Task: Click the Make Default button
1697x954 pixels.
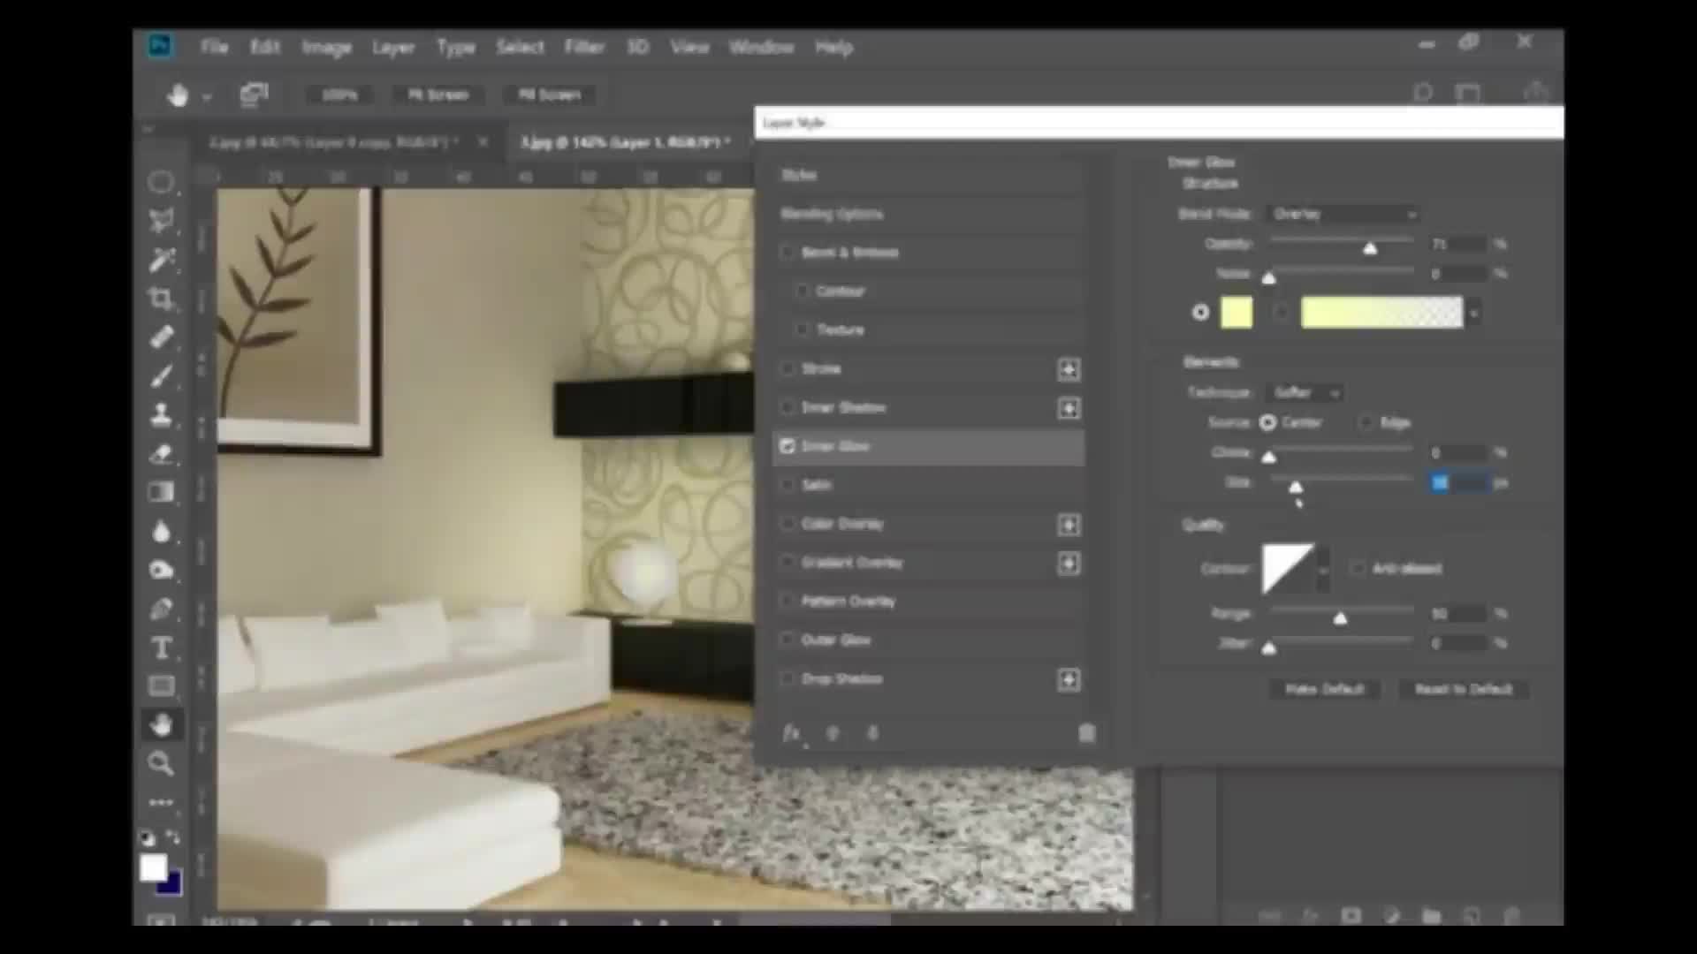Action: [x=1324, y=689]
